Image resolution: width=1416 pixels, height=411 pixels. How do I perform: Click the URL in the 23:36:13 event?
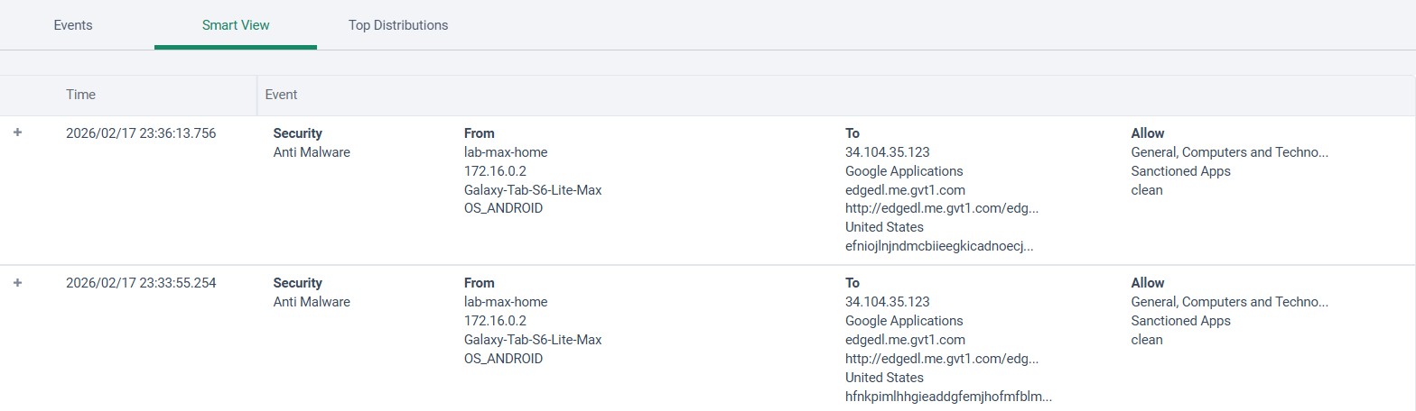click(942, 208)
